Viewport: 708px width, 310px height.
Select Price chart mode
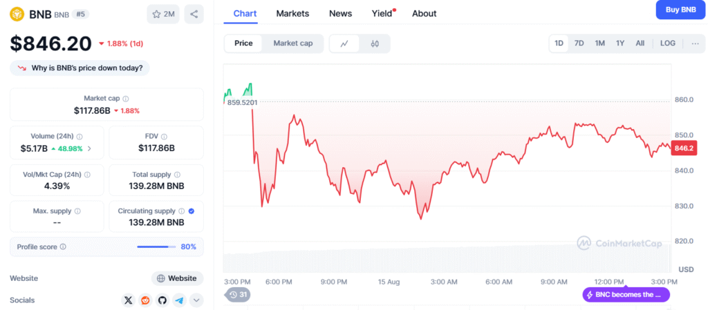tap(243, 43)
